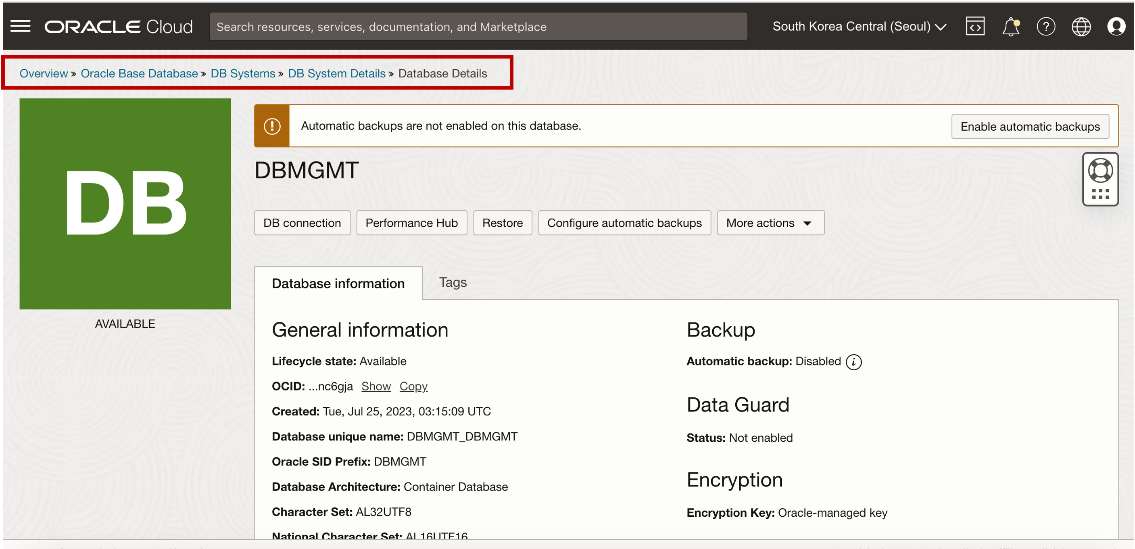The width and height of the screenshot is (1135, 549).
Task: Go to Overview breadcrumb
Action: (x=44, y=73)
